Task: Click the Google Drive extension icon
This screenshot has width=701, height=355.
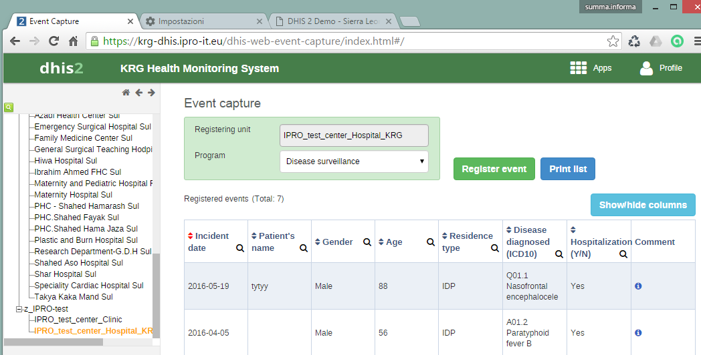Action: tap(656, 41)
